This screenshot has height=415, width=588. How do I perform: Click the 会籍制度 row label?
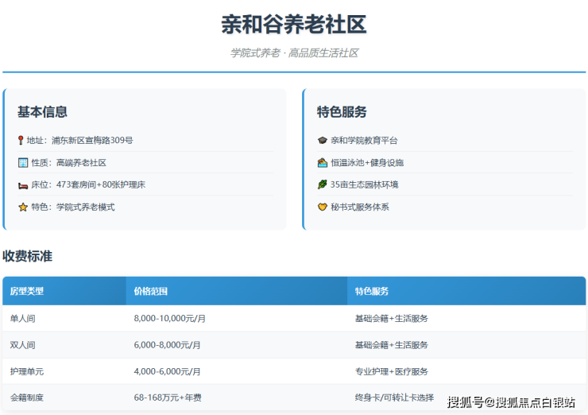(27, 398)
